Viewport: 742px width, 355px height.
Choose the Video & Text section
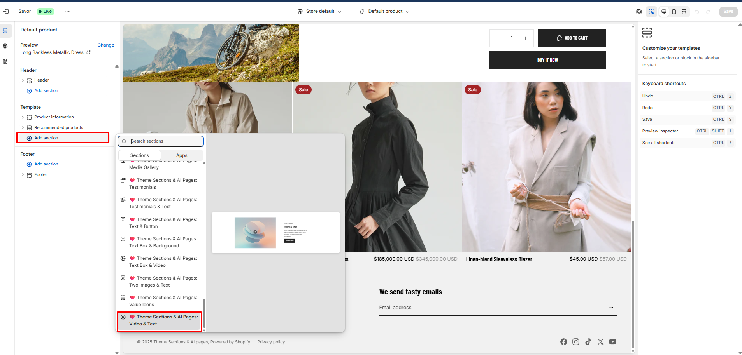(x=160, y=321)
